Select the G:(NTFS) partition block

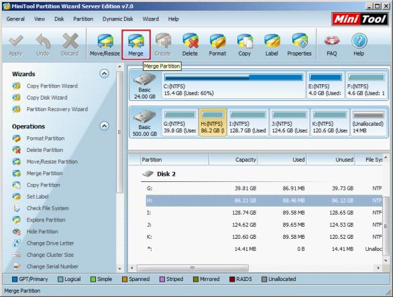180,122
